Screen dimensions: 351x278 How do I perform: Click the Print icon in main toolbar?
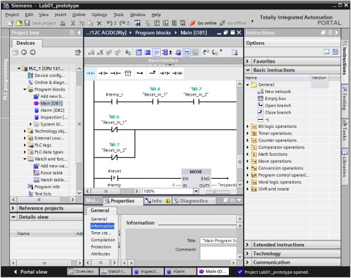tap(63, 23)
